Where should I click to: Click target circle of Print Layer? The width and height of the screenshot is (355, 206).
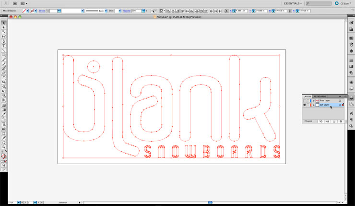[340, 101]
